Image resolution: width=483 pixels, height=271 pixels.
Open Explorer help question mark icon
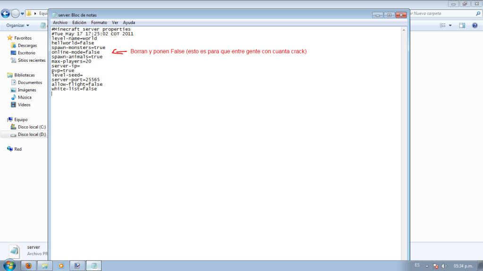pyautogui.click(x=475, y=25)
